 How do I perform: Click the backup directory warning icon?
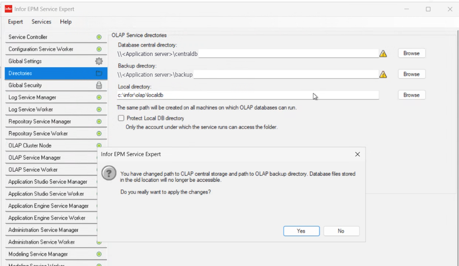pyautogui.click(x=383, y=74)
